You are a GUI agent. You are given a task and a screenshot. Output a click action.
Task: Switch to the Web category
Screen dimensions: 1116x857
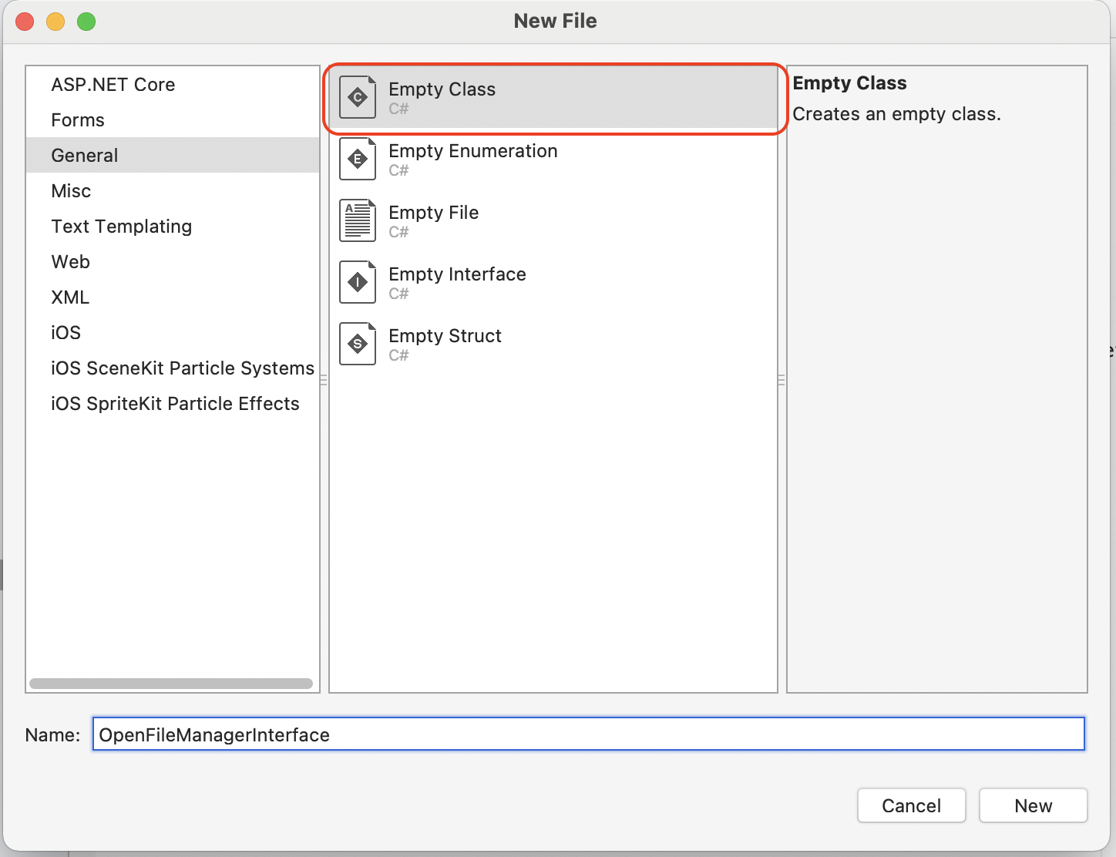coord(71,262)
